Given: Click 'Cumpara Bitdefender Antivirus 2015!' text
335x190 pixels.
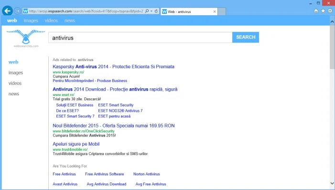Looking at the screenshot, I should pyautogui.click(x=84, y=136).
